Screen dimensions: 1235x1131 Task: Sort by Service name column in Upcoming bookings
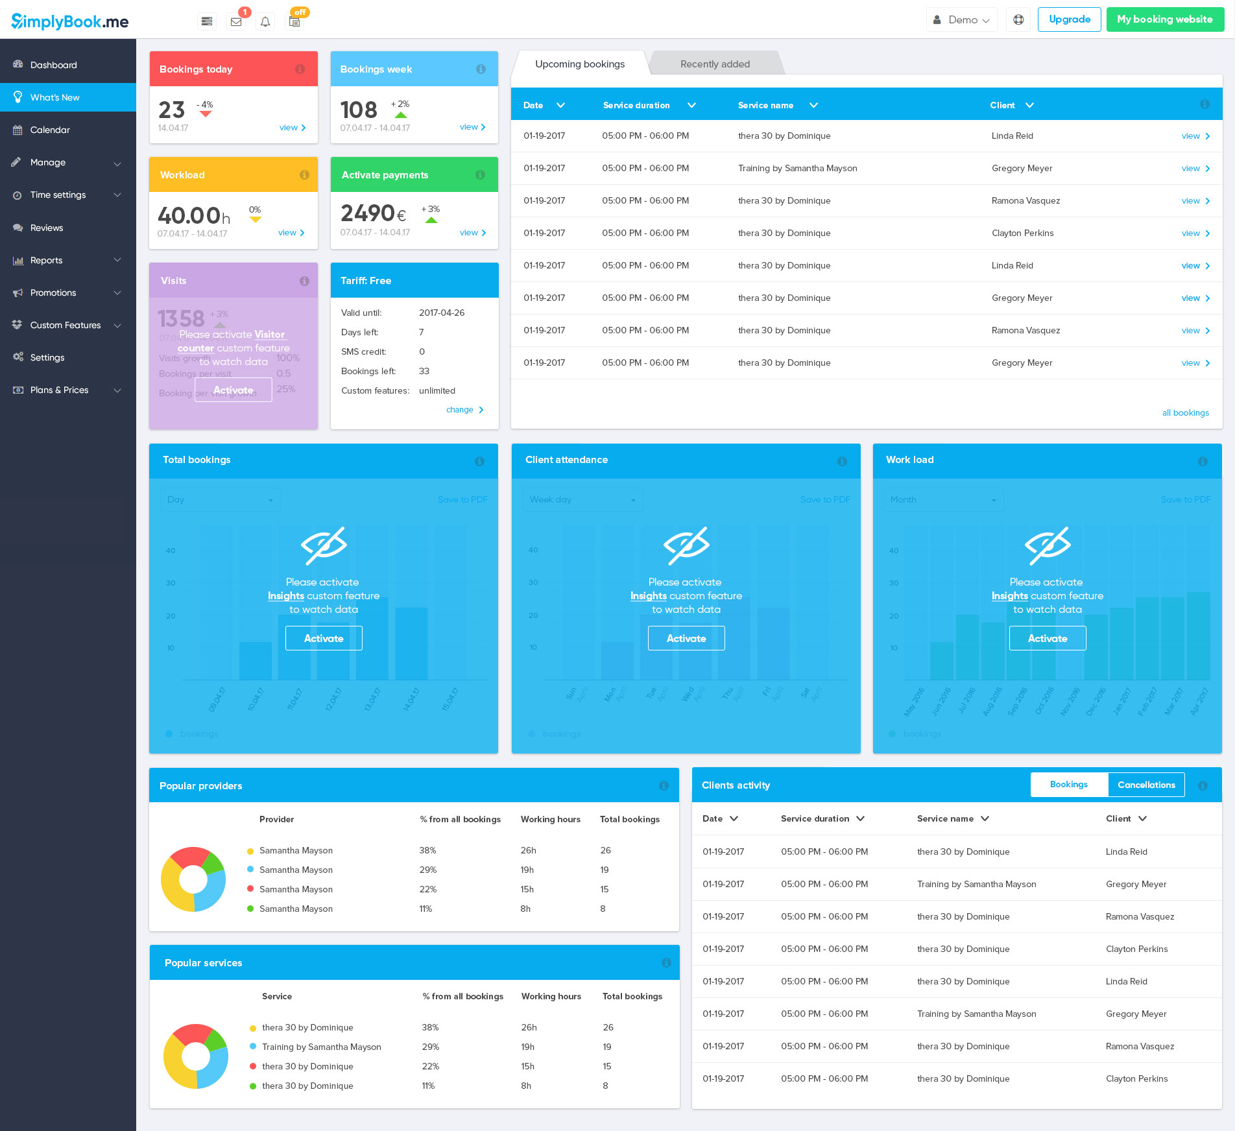[x=777, y=105]
